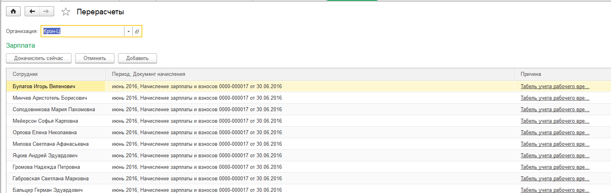611x193 pixels.
Task: Add Перерасчеты to favorites with star
Action: (x=66, y=12)
